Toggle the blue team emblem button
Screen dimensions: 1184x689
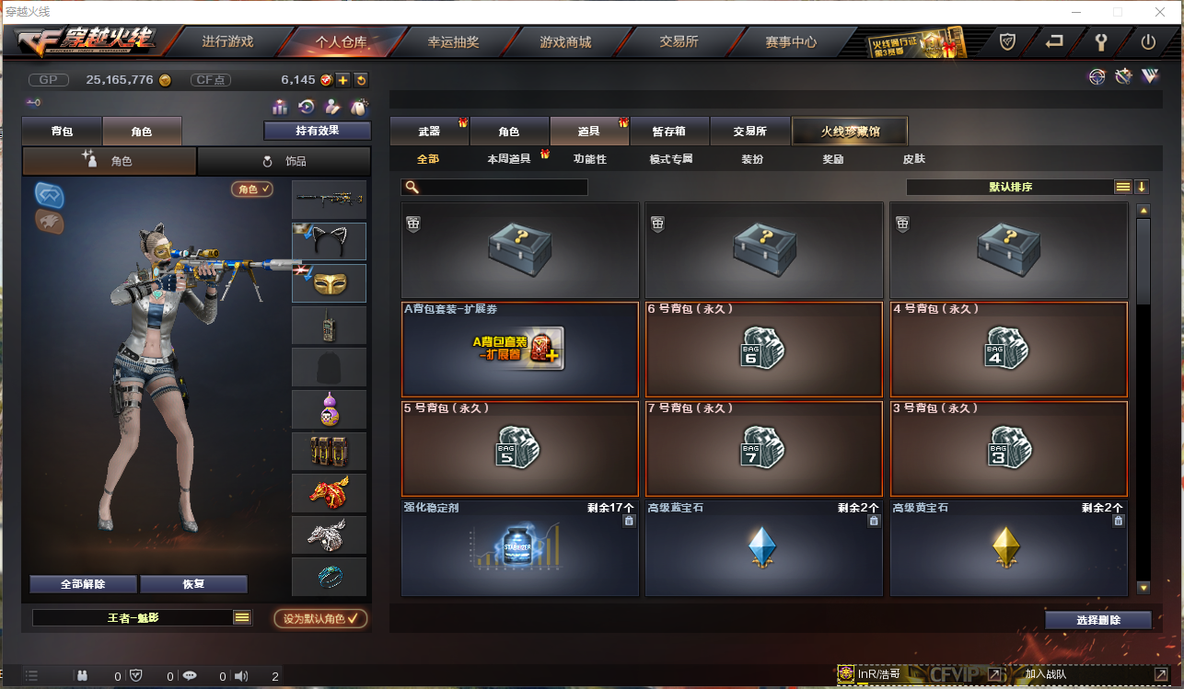tap(49, 194)
